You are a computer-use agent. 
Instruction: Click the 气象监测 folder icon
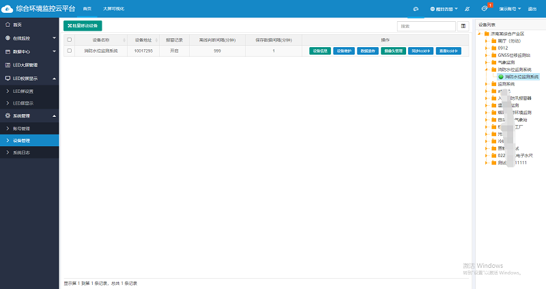(493, 62)
